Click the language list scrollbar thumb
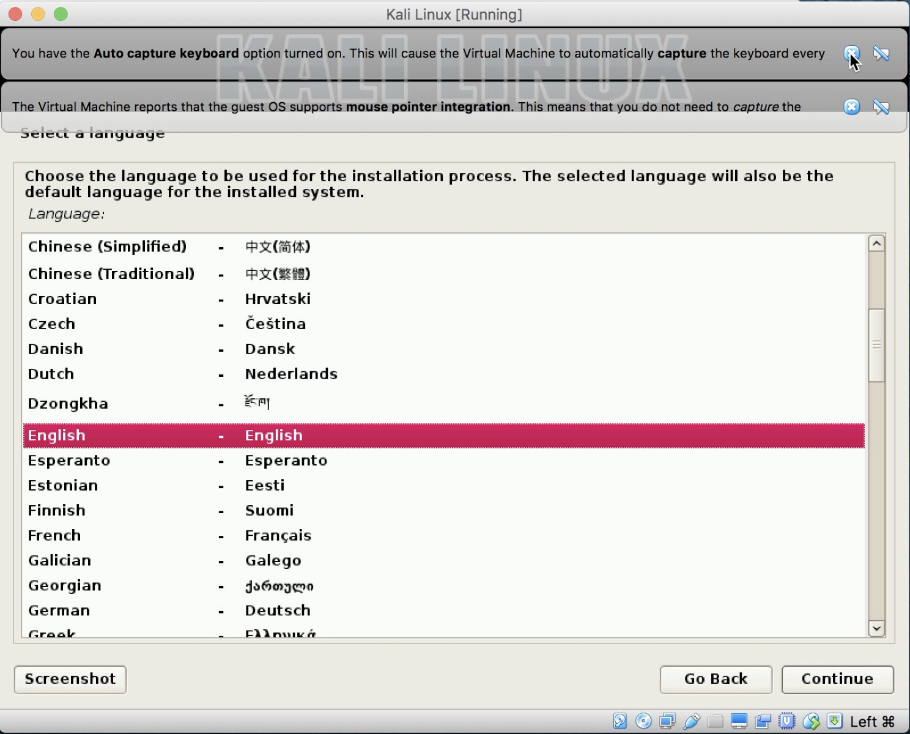910x734 pixels. (876, 345)
